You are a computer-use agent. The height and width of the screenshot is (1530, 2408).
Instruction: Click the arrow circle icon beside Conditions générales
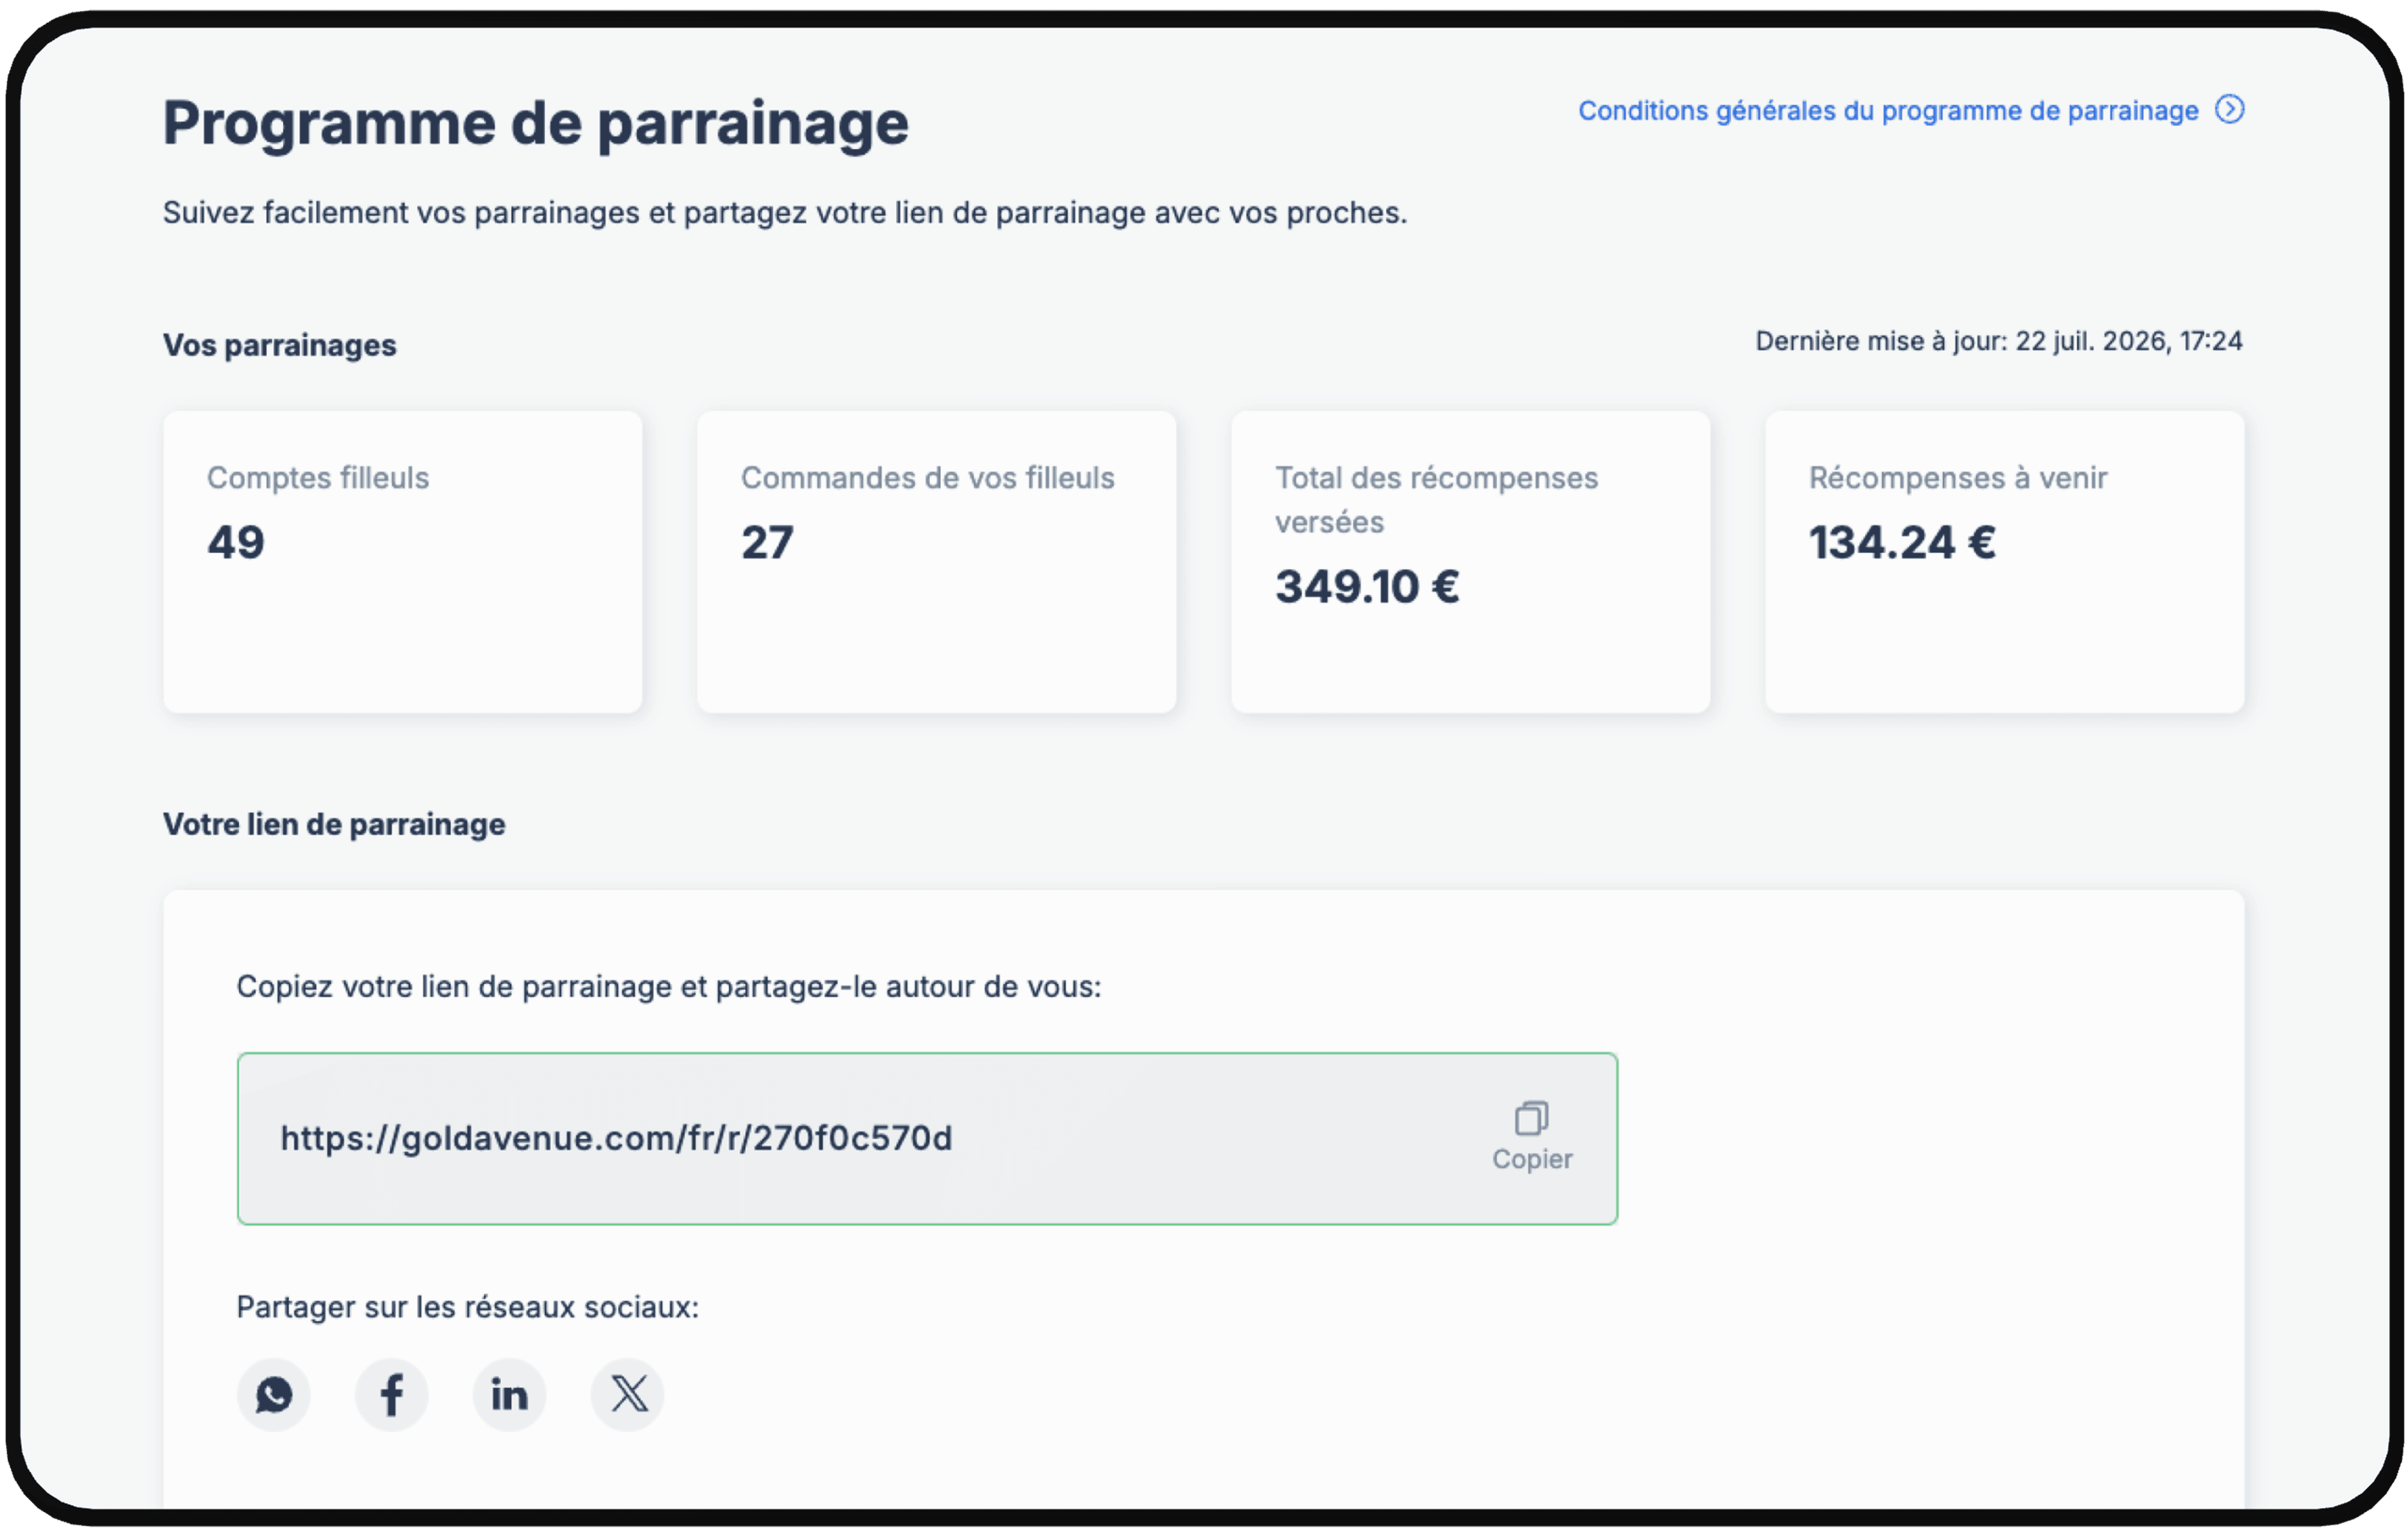coord(2229,109)
